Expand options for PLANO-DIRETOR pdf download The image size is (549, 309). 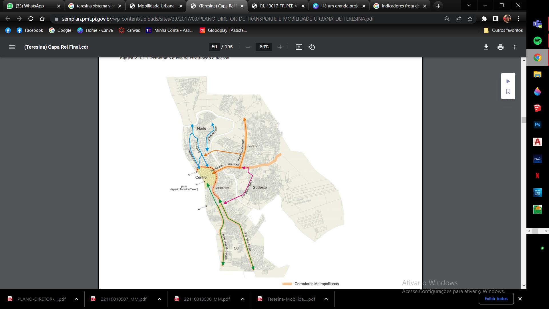click(76, 299)
